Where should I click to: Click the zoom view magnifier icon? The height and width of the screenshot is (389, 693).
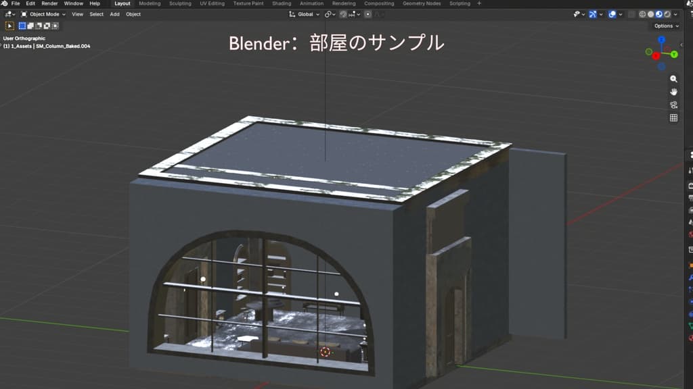673,79
